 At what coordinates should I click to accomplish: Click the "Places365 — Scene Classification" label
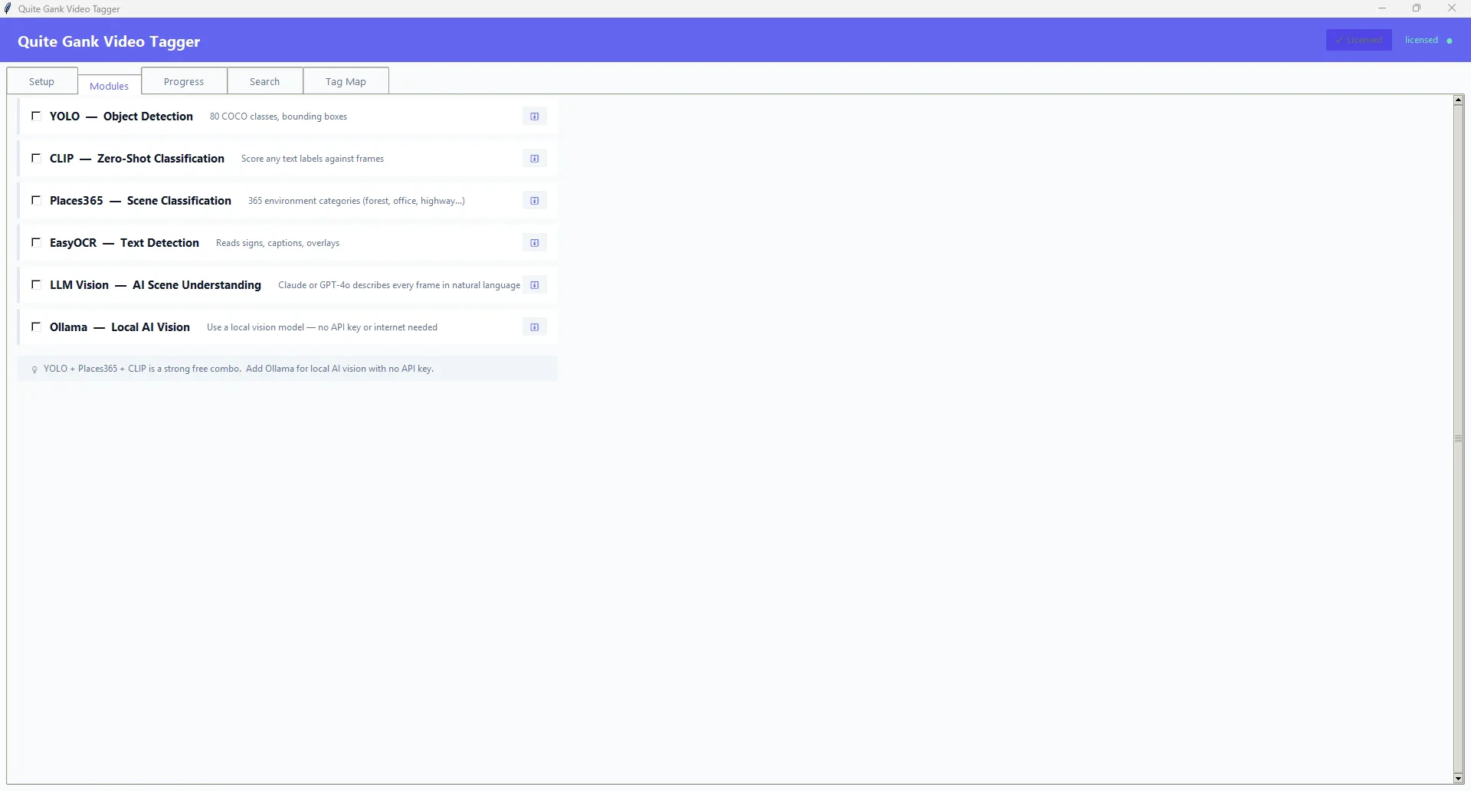point(140,201)
